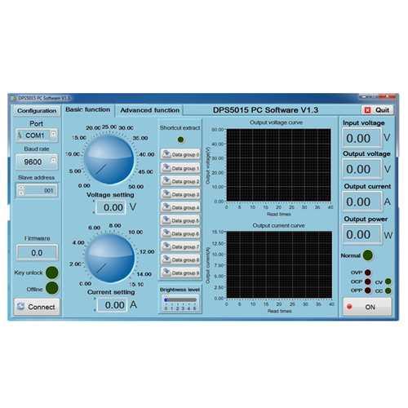Viewport: 408px width, 408px height.
Task: Click the OCP indicator light
Action: pos(368,282)
